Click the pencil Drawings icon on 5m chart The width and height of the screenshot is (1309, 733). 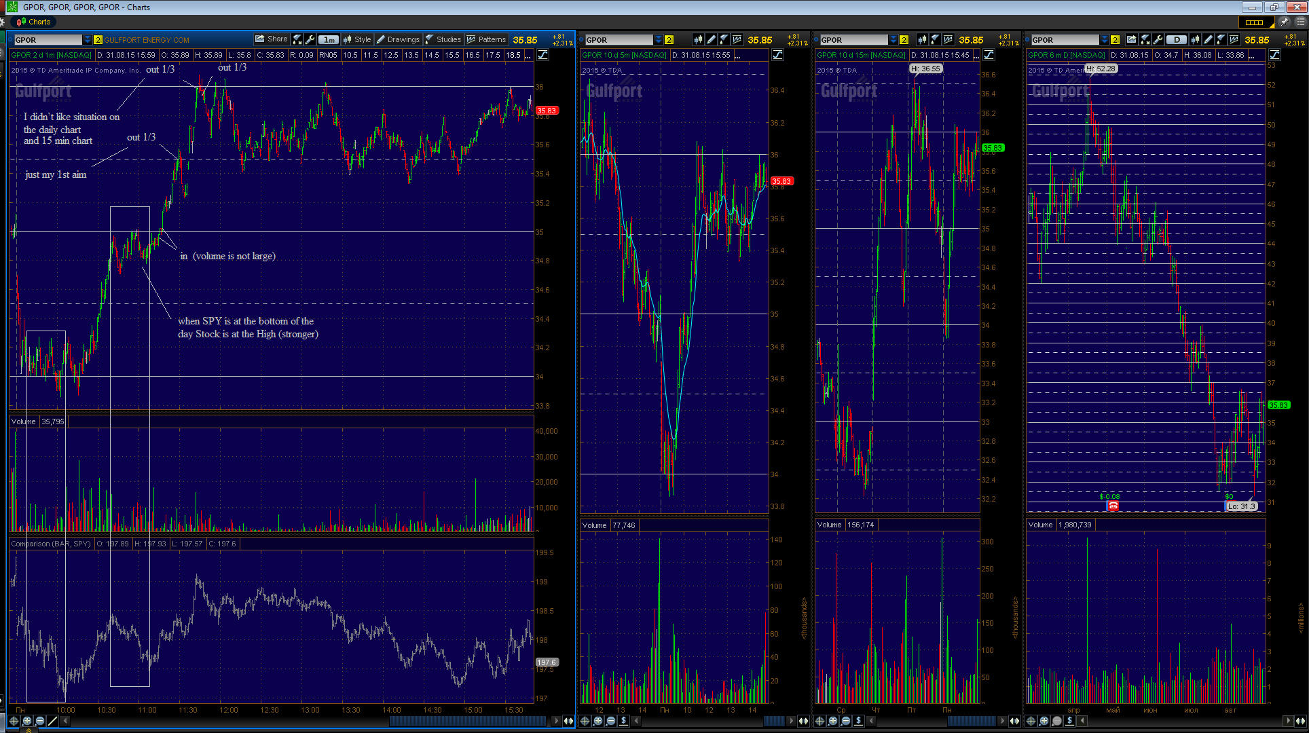point(711,39)
